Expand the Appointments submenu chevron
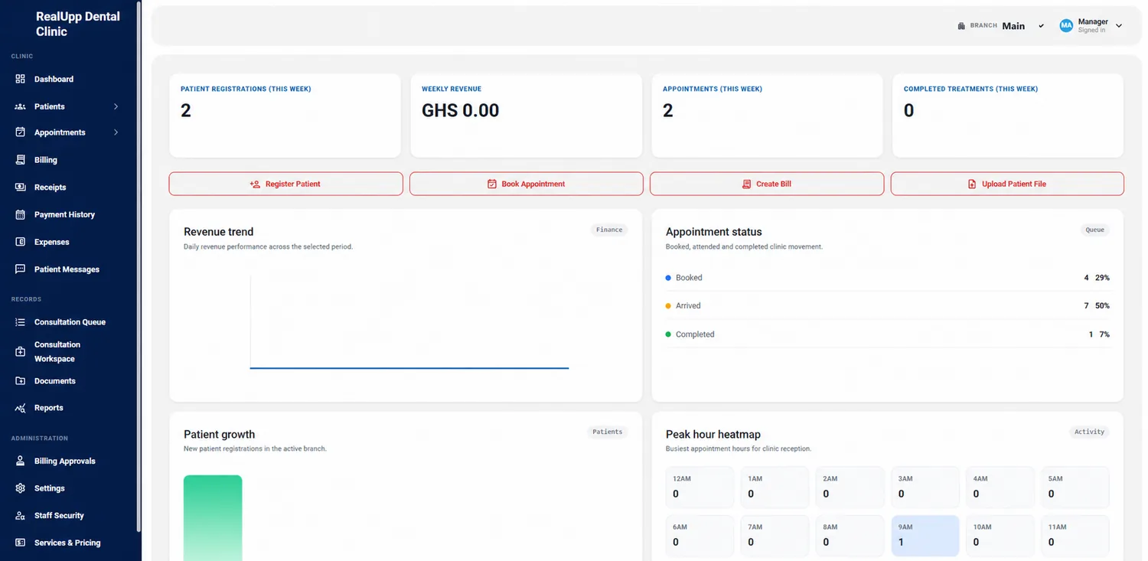 (x=116, y=132)
